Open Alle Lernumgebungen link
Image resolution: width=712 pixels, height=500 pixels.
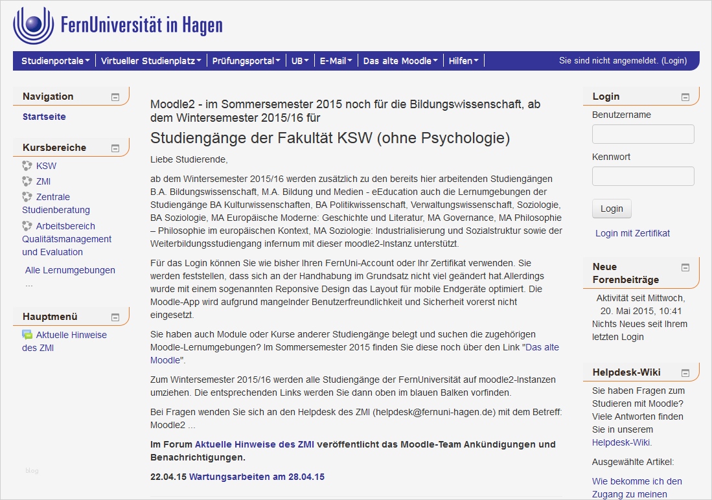(70, 270)
